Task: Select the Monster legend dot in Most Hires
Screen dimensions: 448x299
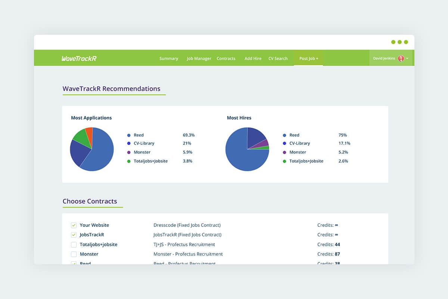Action: (285, 152)
